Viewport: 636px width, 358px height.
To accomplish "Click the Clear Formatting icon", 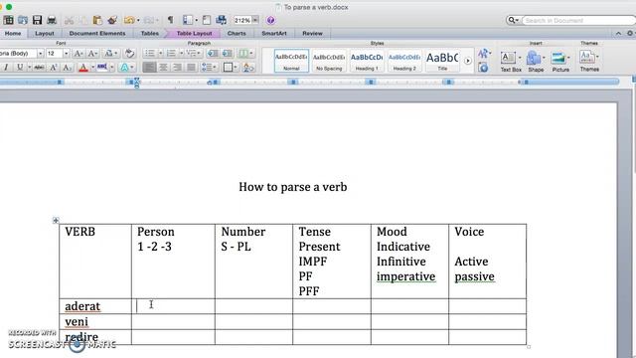I will point(129,53).
